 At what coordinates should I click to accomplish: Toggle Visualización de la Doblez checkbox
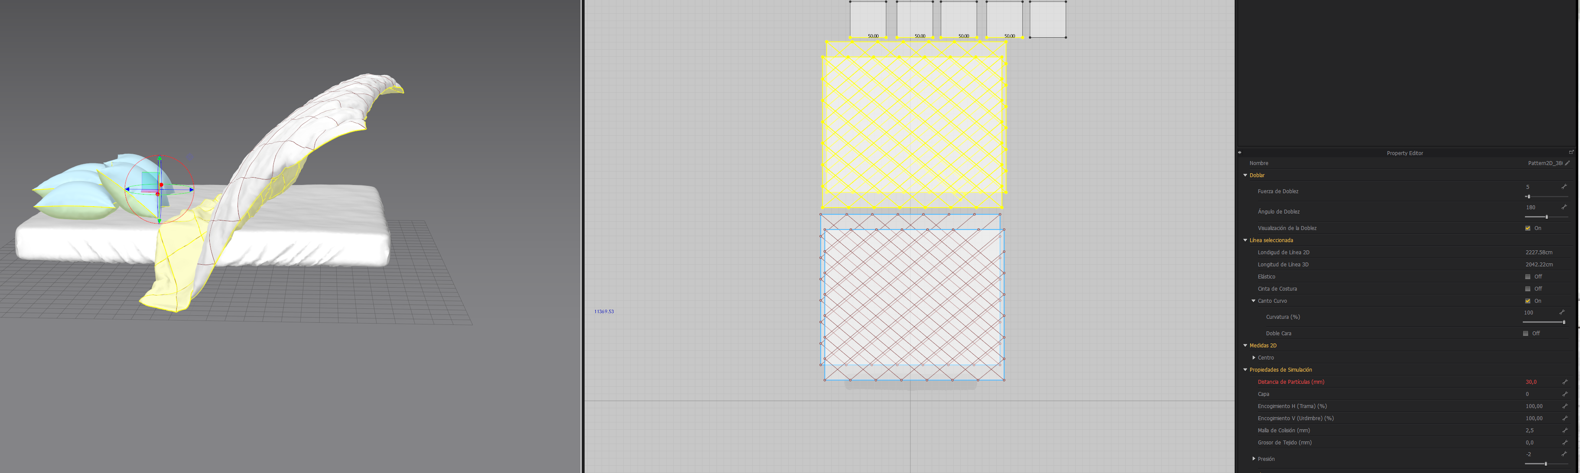pyautogui.click(x=1527, y=228)
